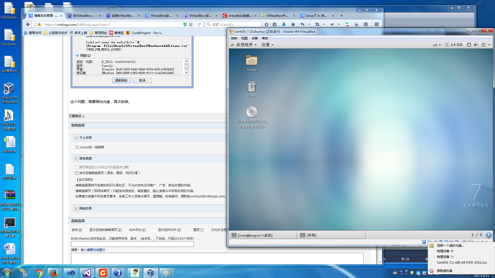This screenshot has width=495, height=278.
Task: Click the 强制释放 button
Action: coord(121,81)
